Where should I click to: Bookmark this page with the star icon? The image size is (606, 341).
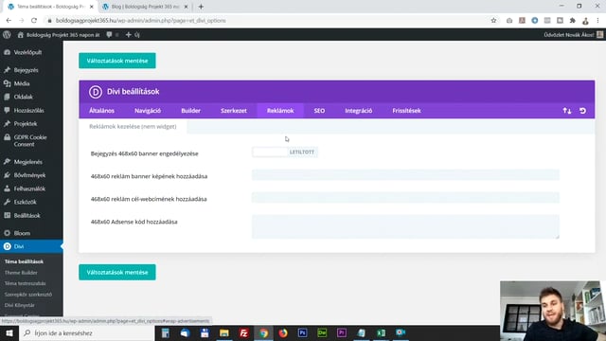click(493, 21)
